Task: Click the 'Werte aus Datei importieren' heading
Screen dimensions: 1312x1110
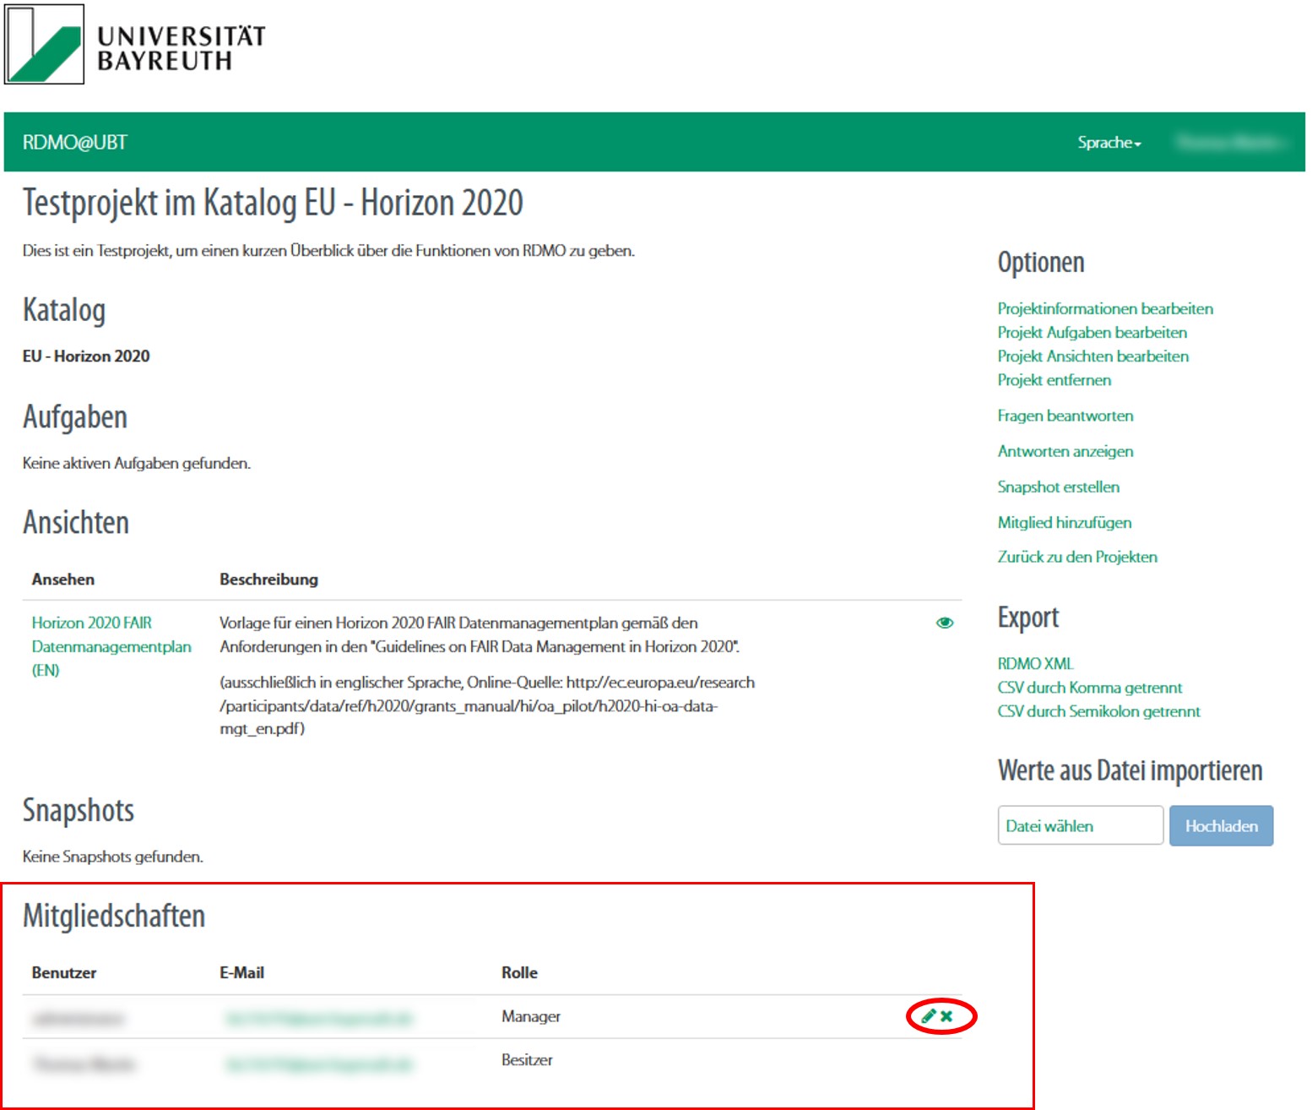Action: pos(1130,770)
